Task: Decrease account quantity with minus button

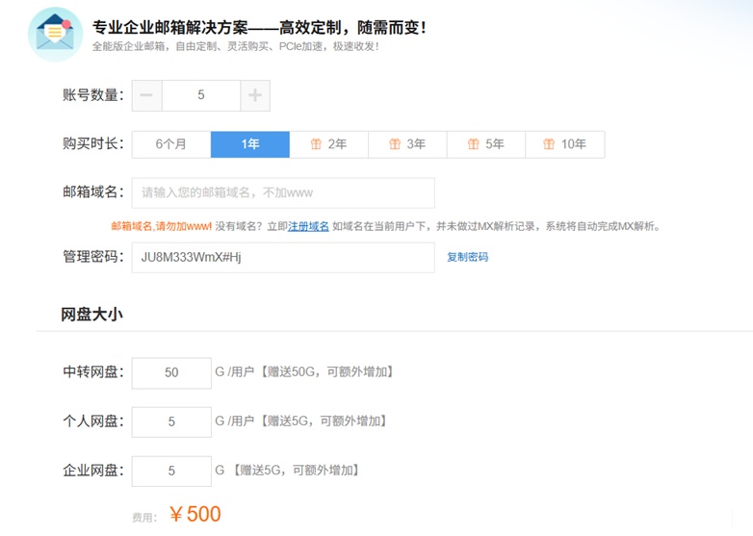Action: coord(147,95)
